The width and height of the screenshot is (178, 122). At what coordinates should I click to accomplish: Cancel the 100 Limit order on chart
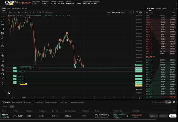pyautogui.click(x=24, y=71)
